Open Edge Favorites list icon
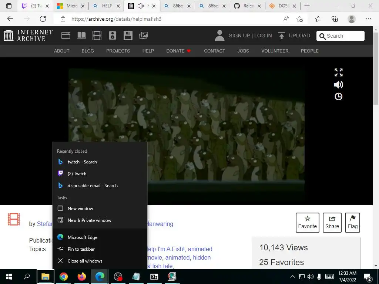The image size is (379, 284). 318,19
